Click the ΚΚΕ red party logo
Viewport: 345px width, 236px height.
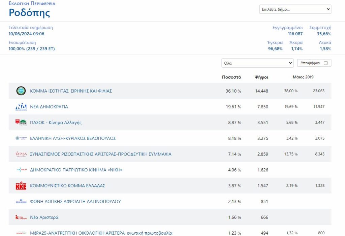point(21,186)
